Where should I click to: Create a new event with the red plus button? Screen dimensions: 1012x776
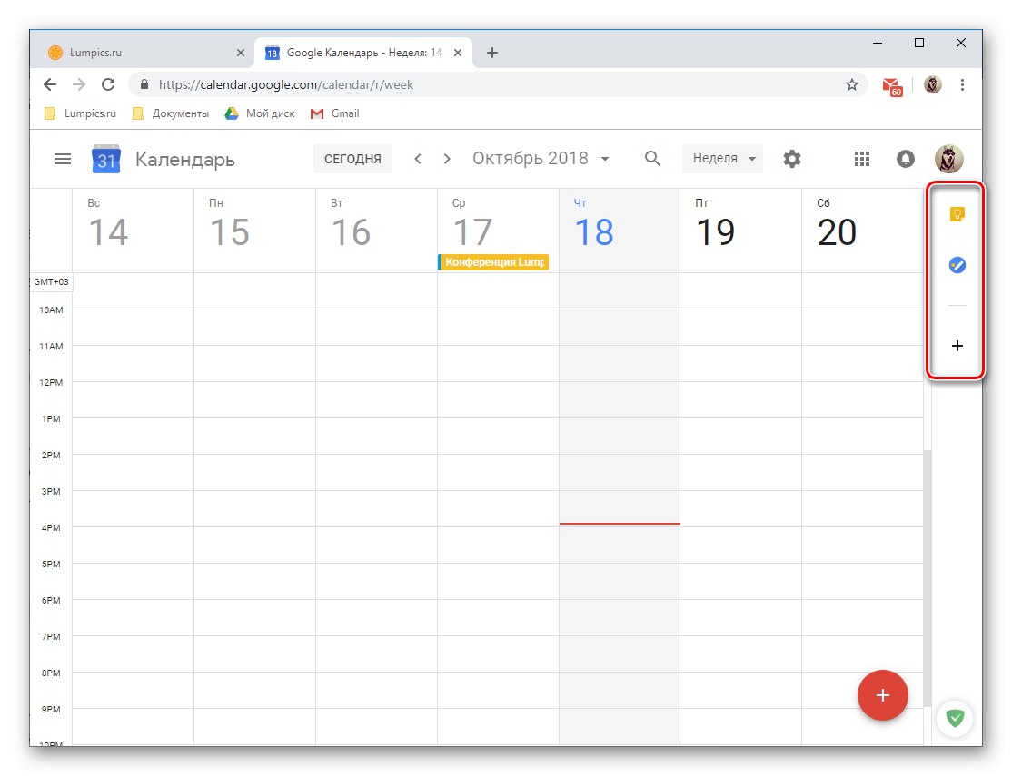pyautogui.click(x=882, y=695)
